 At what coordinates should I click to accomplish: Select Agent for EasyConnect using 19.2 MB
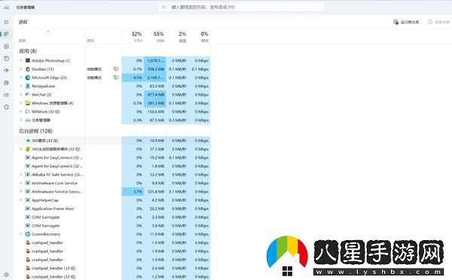[57, 157]
